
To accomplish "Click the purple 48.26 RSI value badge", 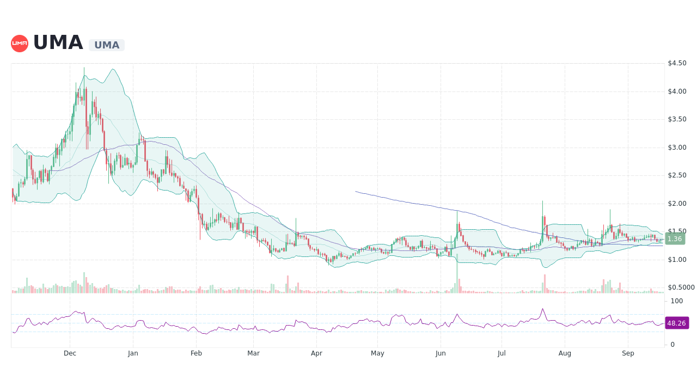I will 676,323.
